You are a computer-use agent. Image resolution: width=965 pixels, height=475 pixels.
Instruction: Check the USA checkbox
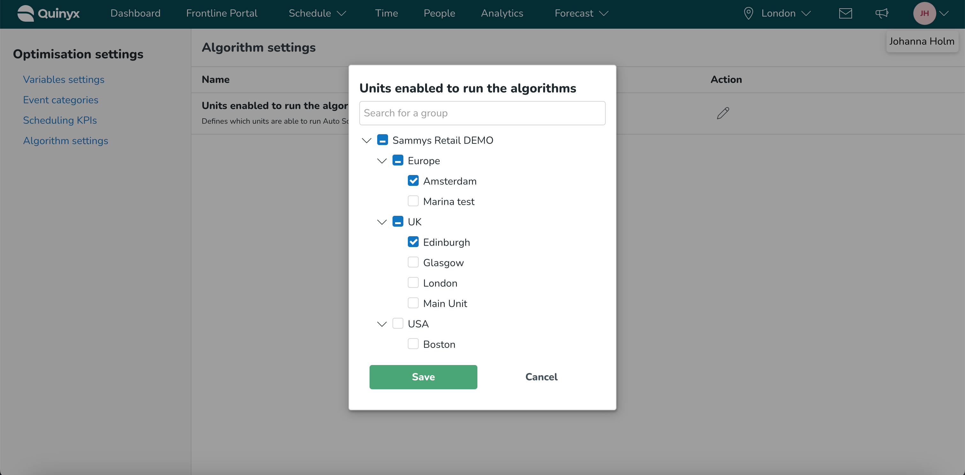[x=398, y=324]
